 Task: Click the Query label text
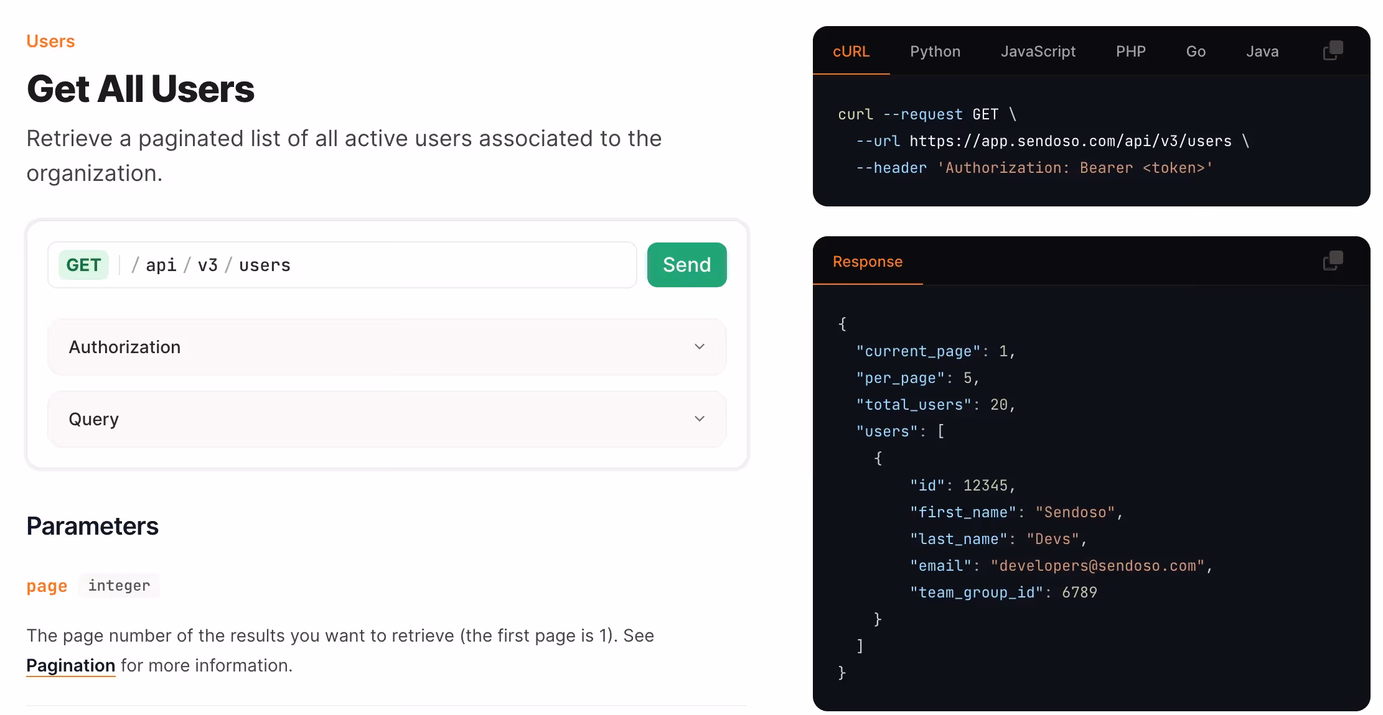tap(93, 420)
